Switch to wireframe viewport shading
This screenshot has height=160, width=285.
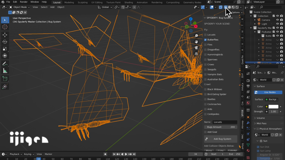pyautogui.click(x=226, y=7)
